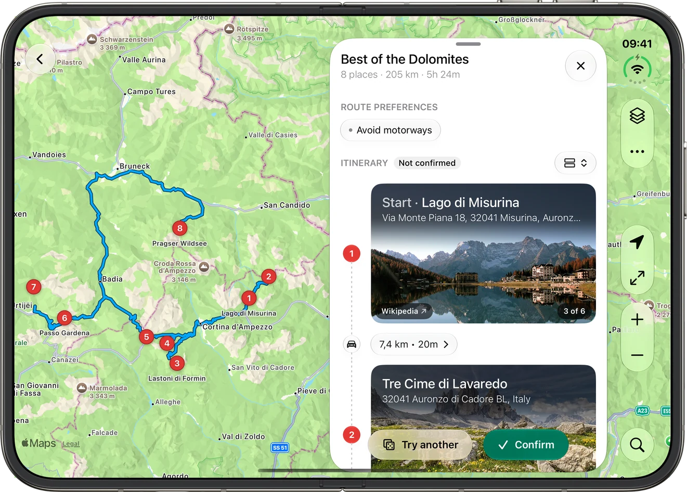Open the Tre Cime di Lavaredo card
687x492 pixels.
tap(483, 418)
